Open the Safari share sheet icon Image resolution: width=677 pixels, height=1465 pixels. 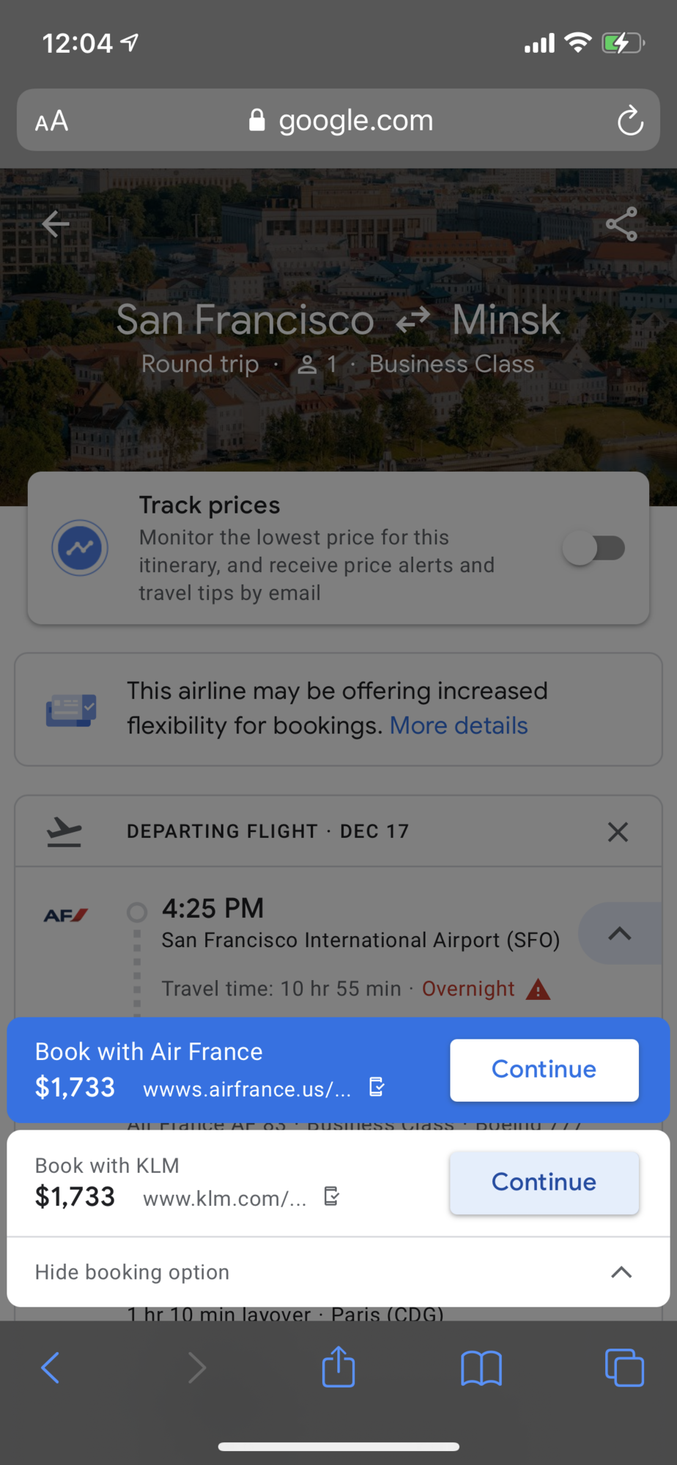(x=338, y=1366)
